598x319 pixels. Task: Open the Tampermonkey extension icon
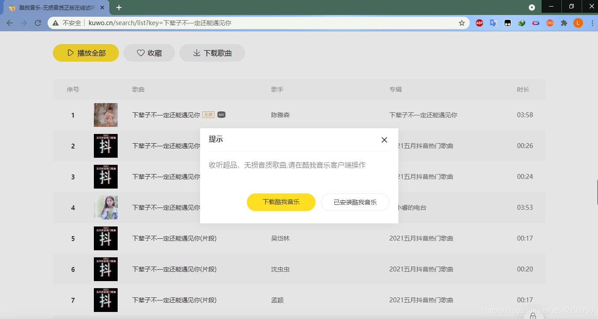508,23
